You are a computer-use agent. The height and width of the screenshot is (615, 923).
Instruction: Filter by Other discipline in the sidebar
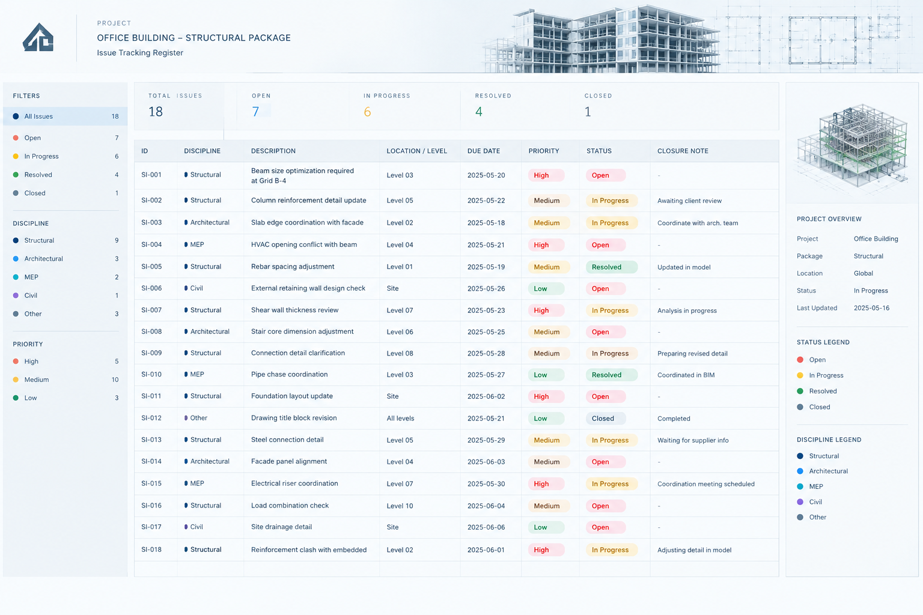coord(65,314)
